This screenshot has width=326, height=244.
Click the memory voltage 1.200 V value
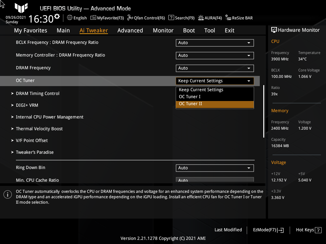(305, 128)
